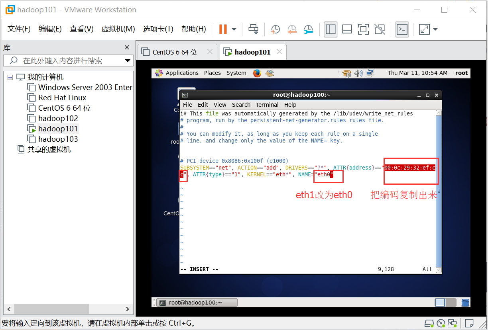Switch to second workspace in switcher
This screenshot has width=488, height=330.
coord(451,303)
